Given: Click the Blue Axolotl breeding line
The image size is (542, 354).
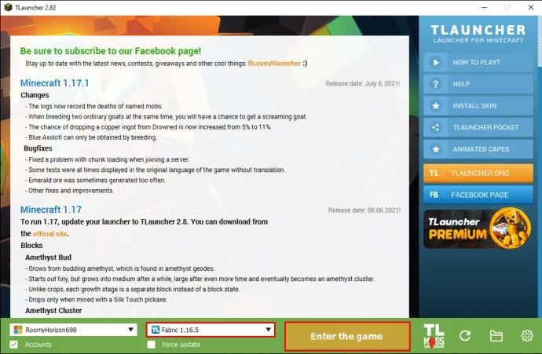Looking at the screenshot, I should click(91, 137).
